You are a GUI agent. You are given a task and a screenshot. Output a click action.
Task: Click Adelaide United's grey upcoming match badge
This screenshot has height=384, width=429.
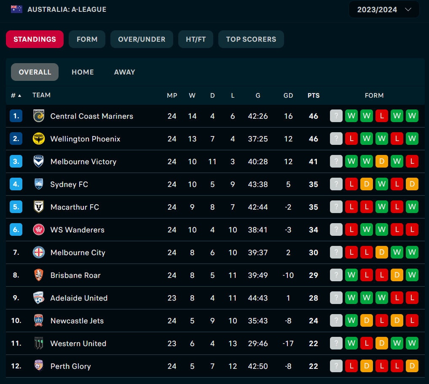pyautogui.click(x=336, y=298)
